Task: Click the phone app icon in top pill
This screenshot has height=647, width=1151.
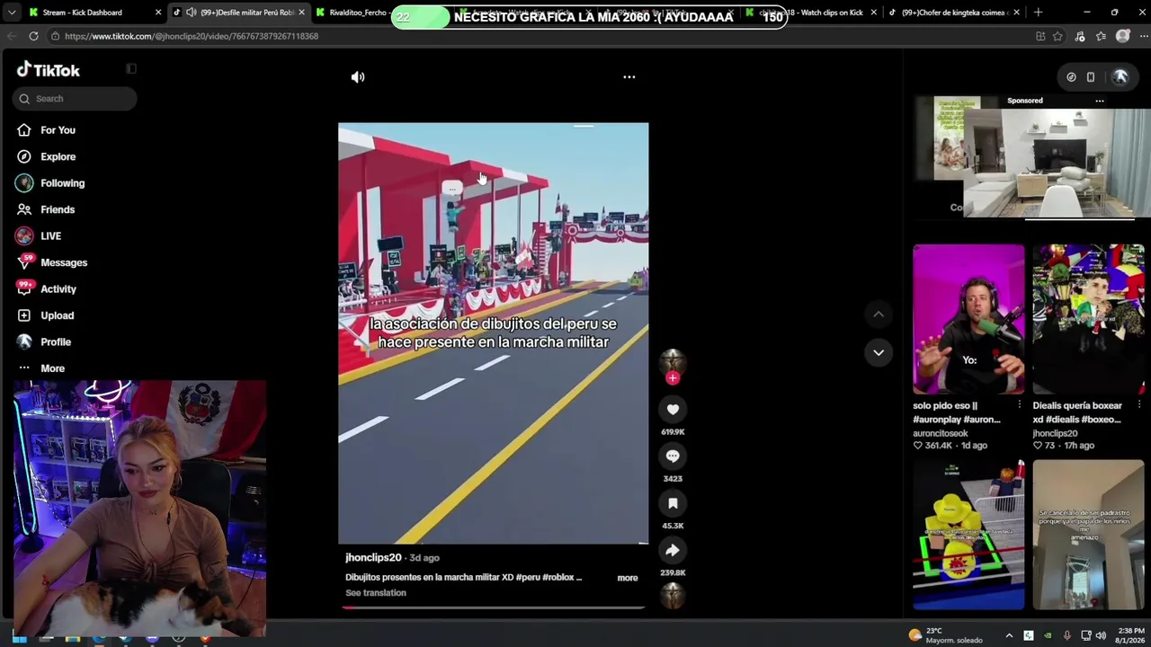Action: (1091, 77)
